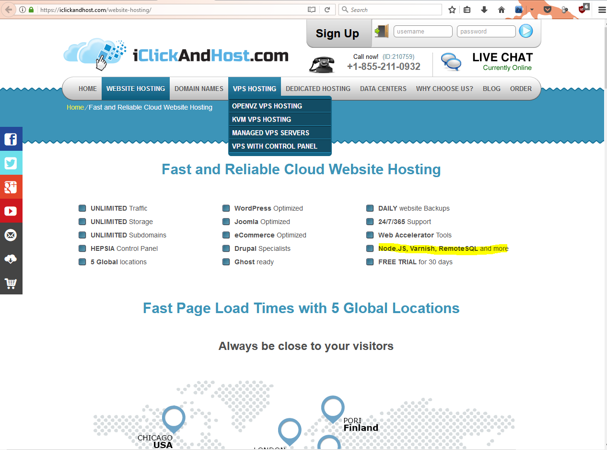Viewport: 607px width, 450px height.
Task: Show bookmarks list icon
Action: 467,10
